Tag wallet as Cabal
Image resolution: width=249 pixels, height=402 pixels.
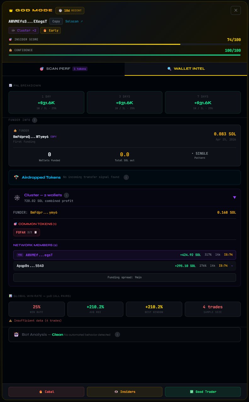click(x=46, y=392)
